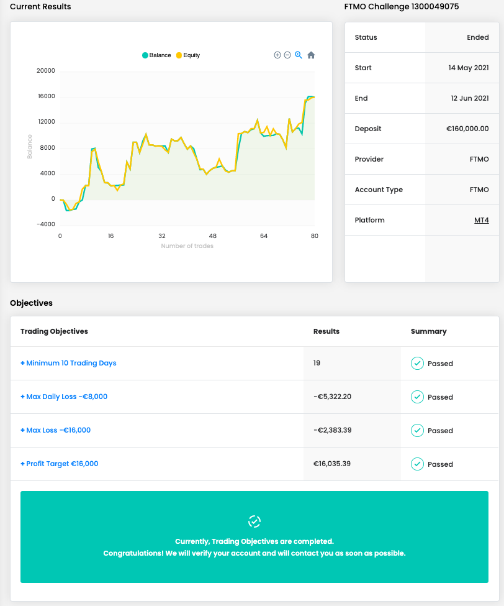The width and height of the screenshot is (504, 606).
Task: Click the Results column header
Action: (x=326, y=331)
